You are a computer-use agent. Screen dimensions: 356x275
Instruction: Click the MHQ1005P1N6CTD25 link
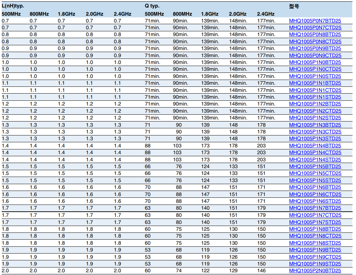[315, 194]
